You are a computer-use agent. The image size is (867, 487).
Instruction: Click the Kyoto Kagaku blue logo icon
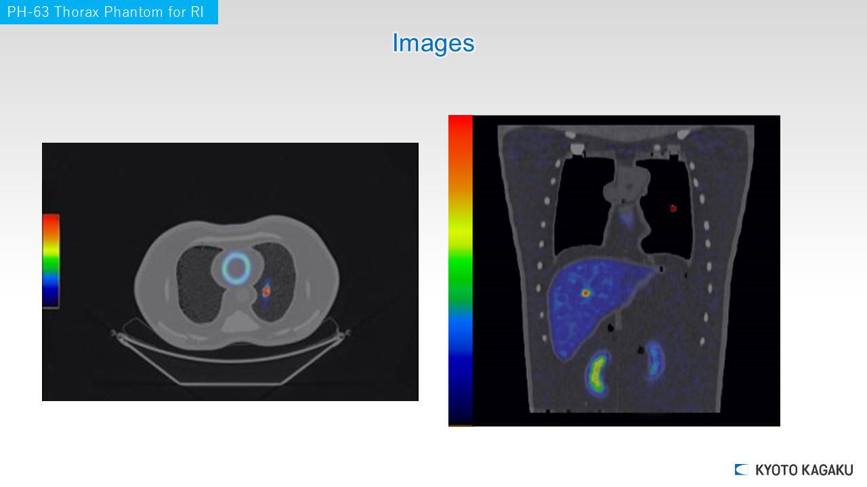pyautogui.click(x=742, y=469)
